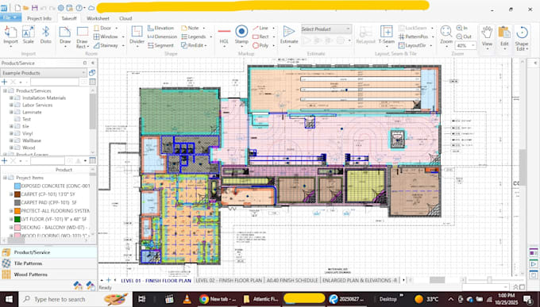Switch to the Cloud tab

tap(125, 18)
